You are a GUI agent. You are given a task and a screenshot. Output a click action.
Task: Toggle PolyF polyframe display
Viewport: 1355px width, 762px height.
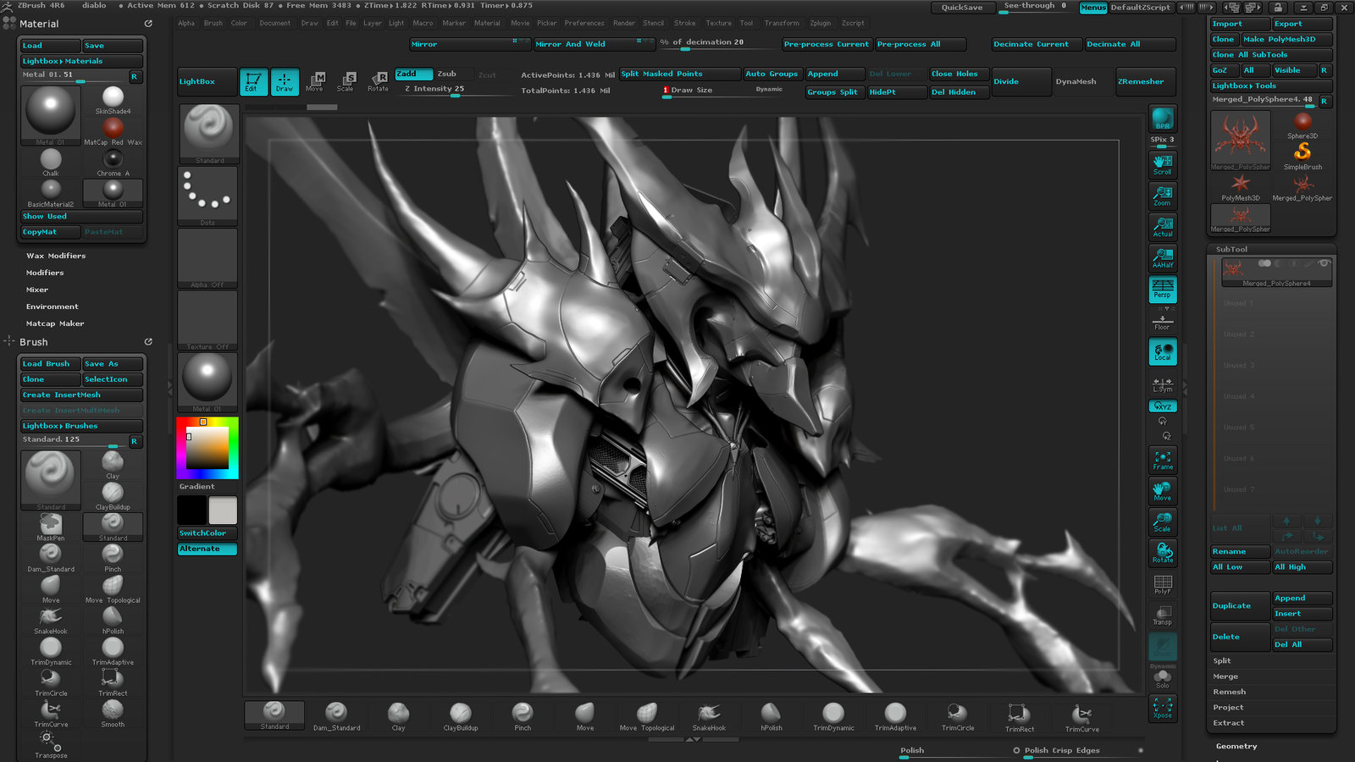(1163, 584)
